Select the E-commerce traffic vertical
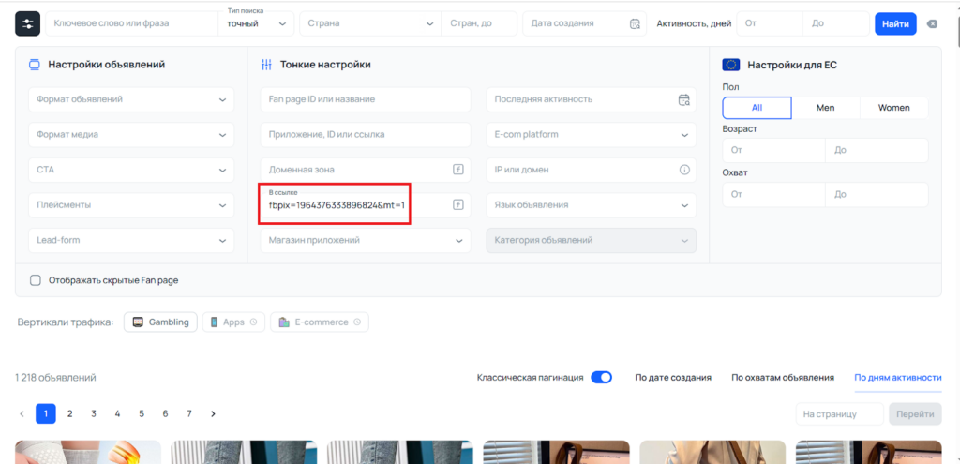The width and height of the screenshot is (960, 464). pyautogui.click(x=320, y=322)
